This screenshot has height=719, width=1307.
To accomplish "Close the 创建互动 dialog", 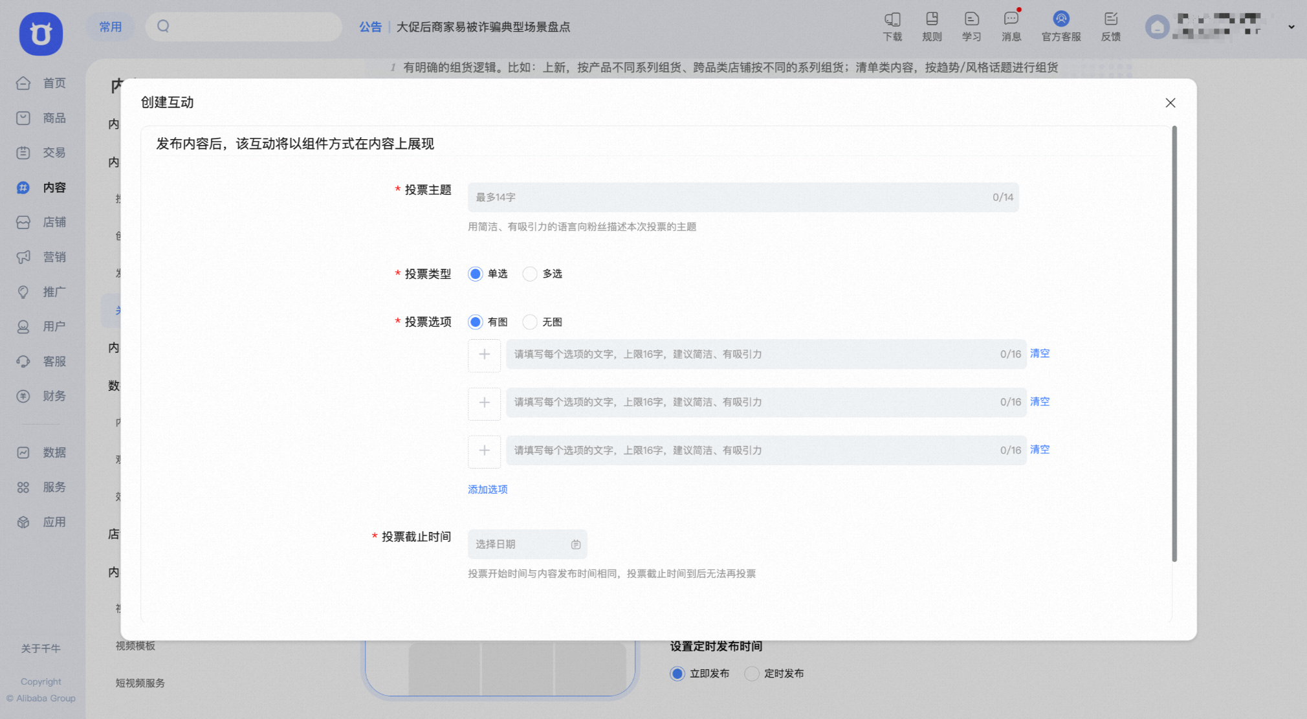I will pyautogui.click(x=1170, y=103).
